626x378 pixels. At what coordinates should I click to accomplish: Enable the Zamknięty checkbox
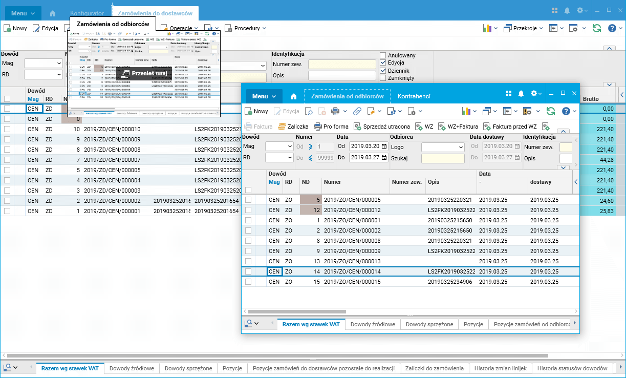click(383, 78)
